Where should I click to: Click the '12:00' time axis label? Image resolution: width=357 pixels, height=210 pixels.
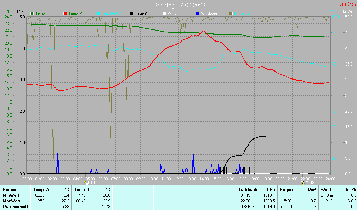[x=179, y=179]
